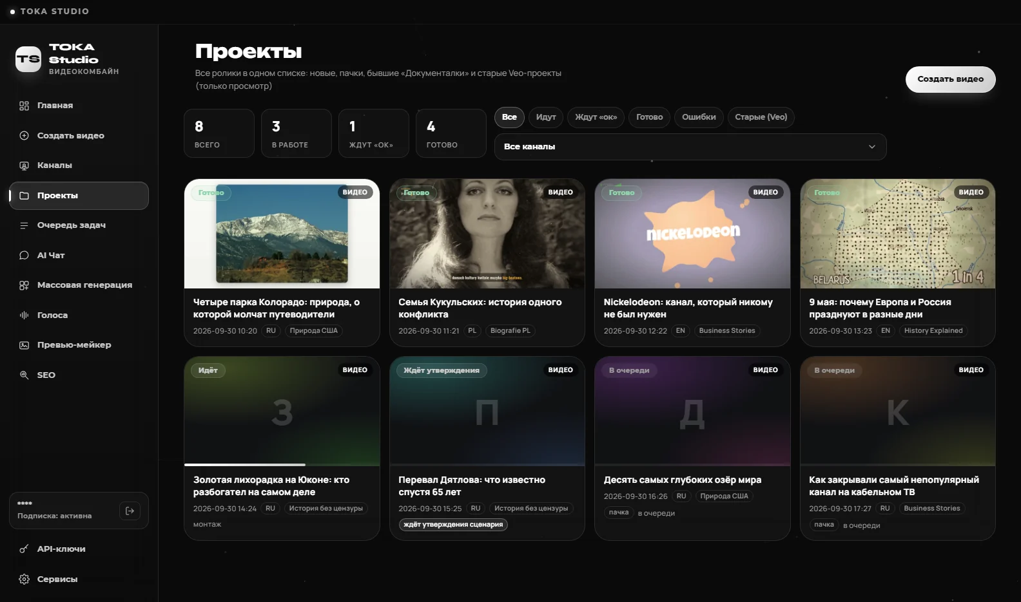Click the Каналы monitor icon
Viewport: 1021px width, 602px height.
pyautogui.click(x=24, y=165)
